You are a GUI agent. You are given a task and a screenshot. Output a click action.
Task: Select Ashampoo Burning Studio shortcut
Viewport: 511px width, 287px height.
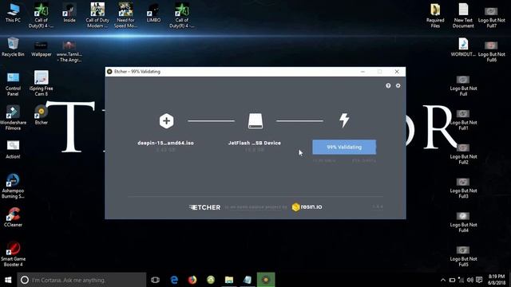point(13,186)
